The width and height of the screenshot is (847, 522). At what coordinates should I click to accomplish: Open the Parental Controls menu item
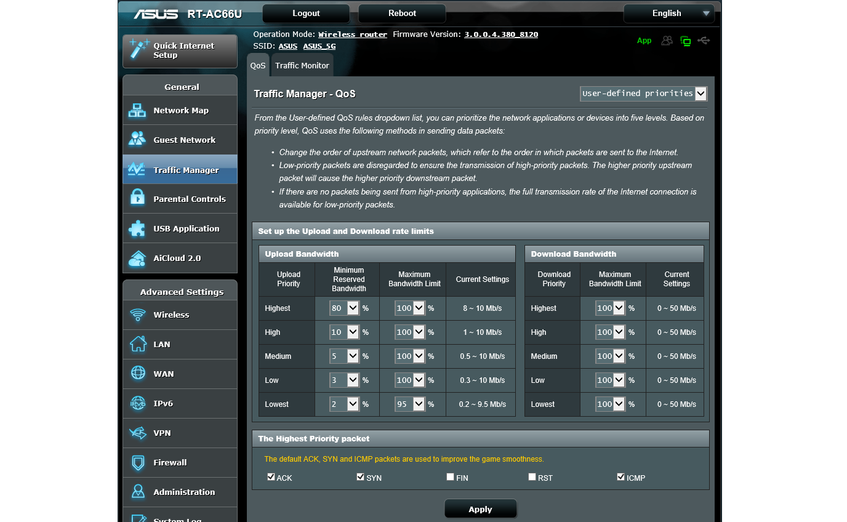point(180,199)
